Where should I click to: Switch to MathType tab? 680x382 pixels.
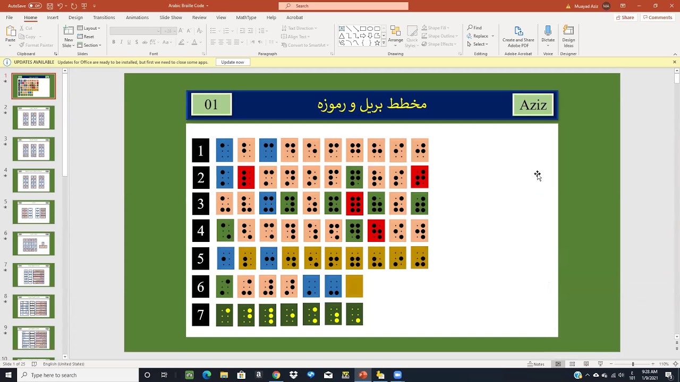coord(246,18)
